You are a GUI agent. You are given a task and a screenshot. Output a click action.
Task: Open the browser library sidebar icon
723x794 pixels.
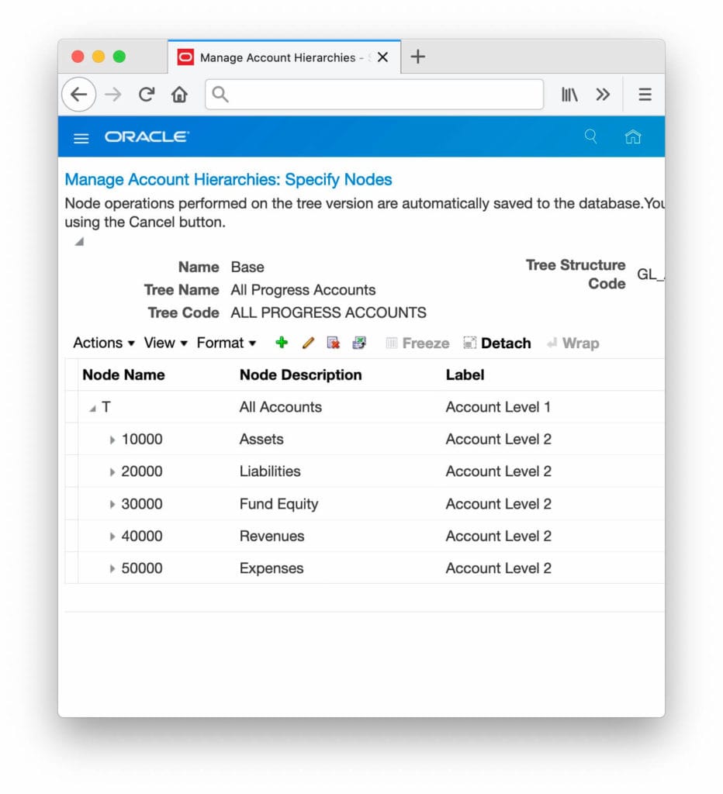pyautogui.click(x=569, y=94)
